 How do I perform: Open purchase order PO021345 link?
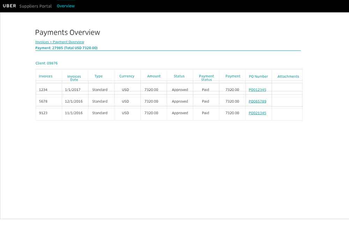coord(257,113)
